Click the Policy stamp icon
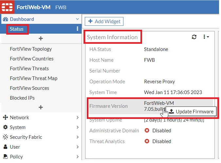Screen dimensions: 221x163 5,156
